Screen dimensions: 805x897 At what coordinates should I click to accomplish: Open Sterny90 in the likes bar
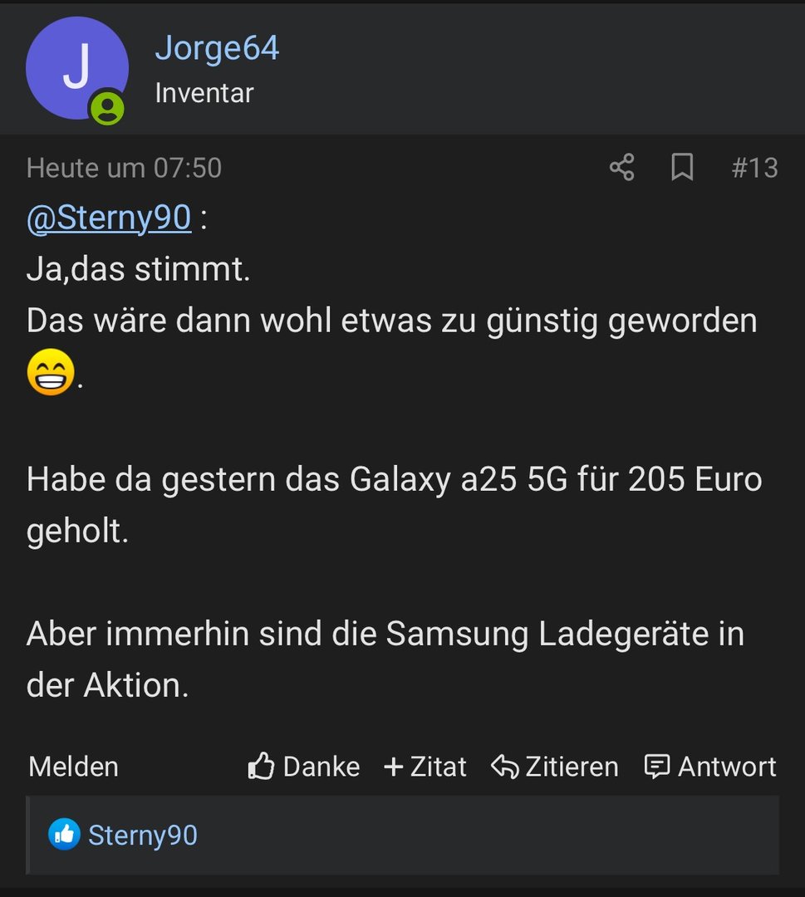point(142,836)
